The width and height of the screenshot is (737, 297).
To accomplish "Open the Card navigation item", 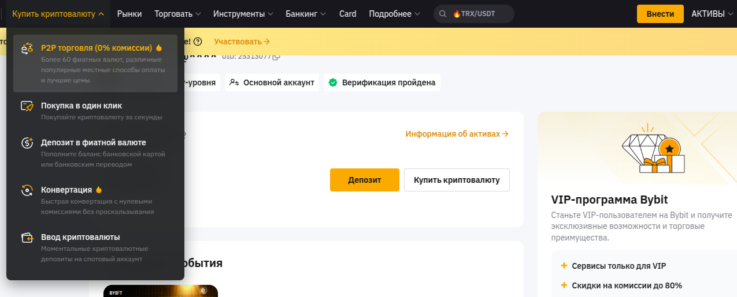I will (348, 14).
